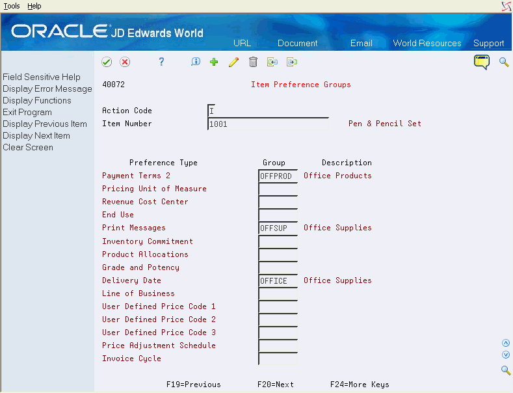Click the page up arrow icon
Viewport: 513px width, 393px height.
pos(506,343)
